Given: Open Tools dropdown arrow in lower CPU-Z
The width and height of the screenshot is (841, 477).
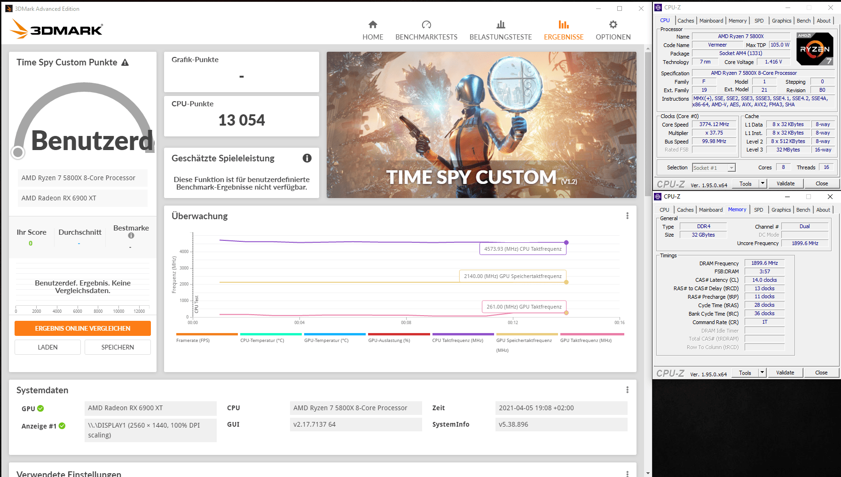Looking at the screenshot, I should click(762, 373).
